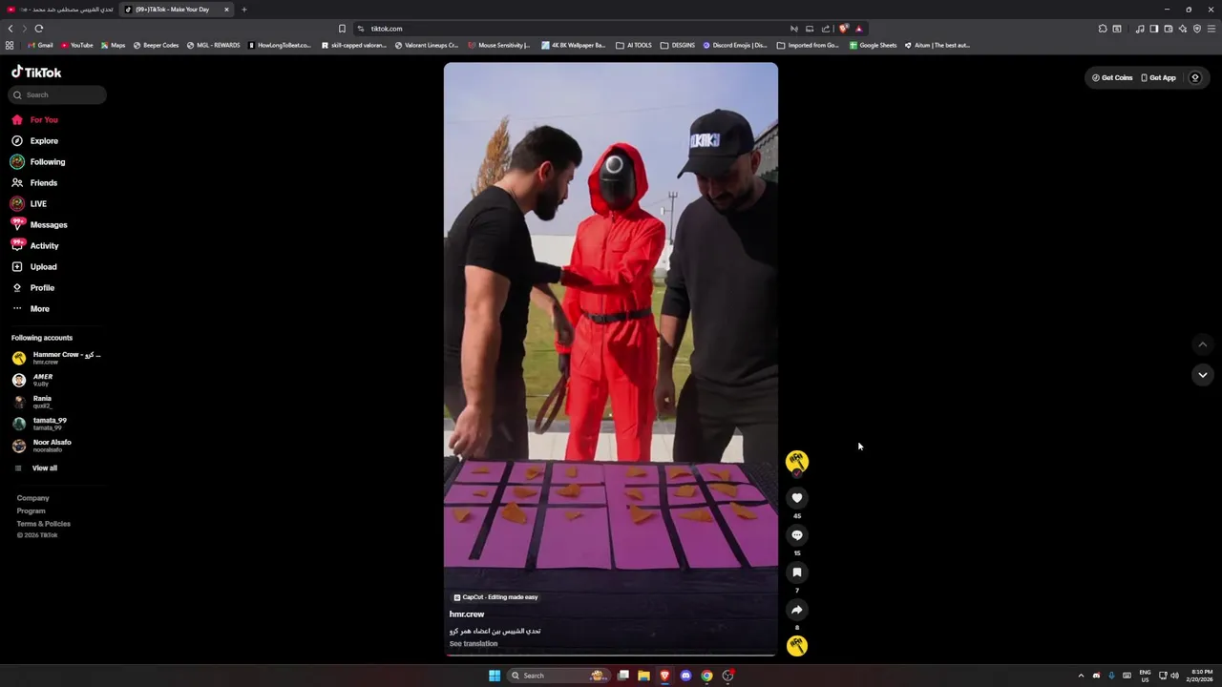Expand the More menu
Viewport: 1222px width, 687px height.
coord(31,309)
